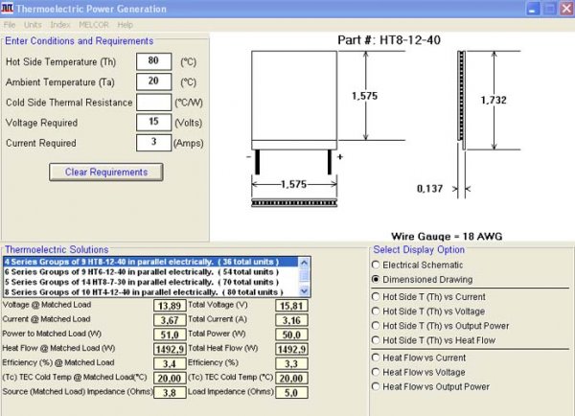This screenshot has height=416, width=575.
Task: Select the Electrical Schematic display option
Action: (x=376, y=264)
